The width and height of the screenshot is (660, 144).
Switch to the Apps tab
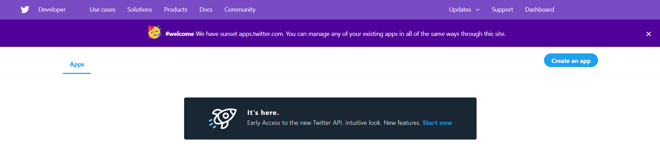(x=77, y=64)
